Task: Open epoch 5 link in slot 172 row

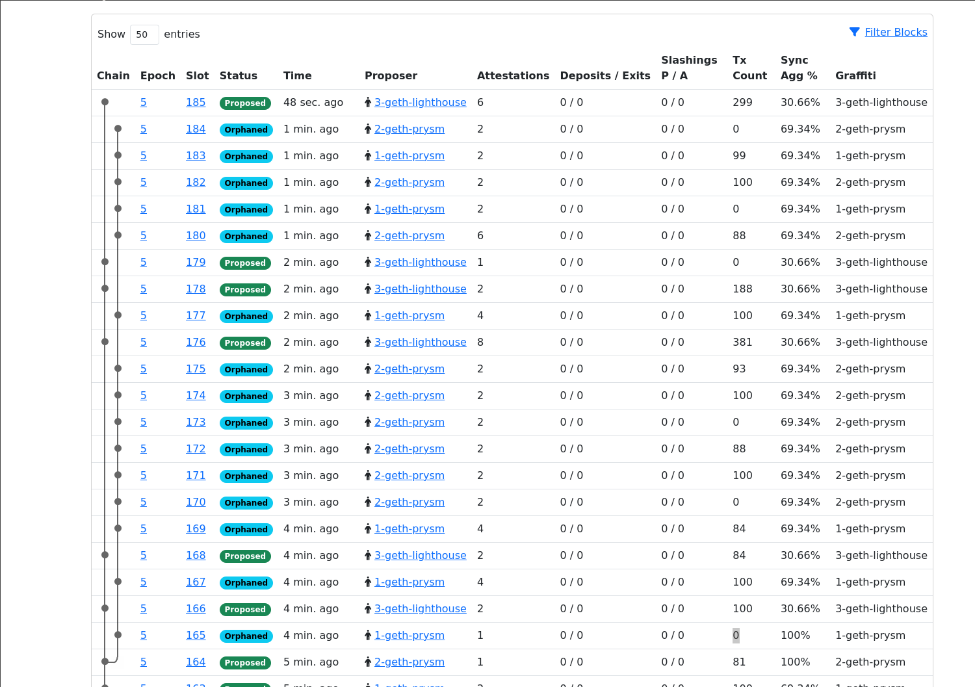Action: pyautogui.click(x=144, y=448)
